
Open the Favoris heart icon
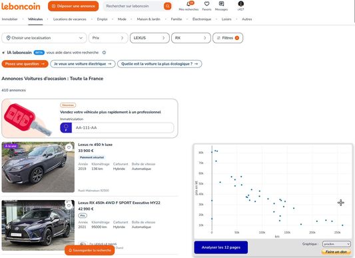(x=206, y=4)
